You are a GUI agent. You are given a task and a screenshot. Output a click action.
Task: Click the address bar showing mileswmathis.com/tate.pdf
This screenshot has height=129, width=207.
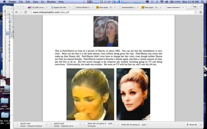(108, 12)
